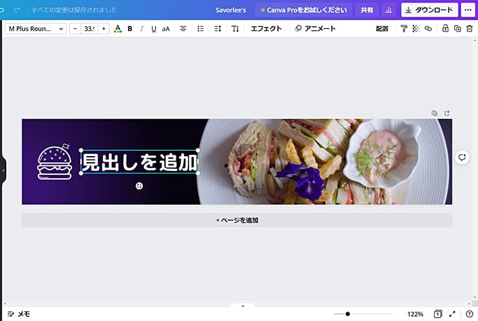Viewport: 478px width, 321px height.
Task: Open the エフェクト effects panel
Action: (x=266, y=29)
